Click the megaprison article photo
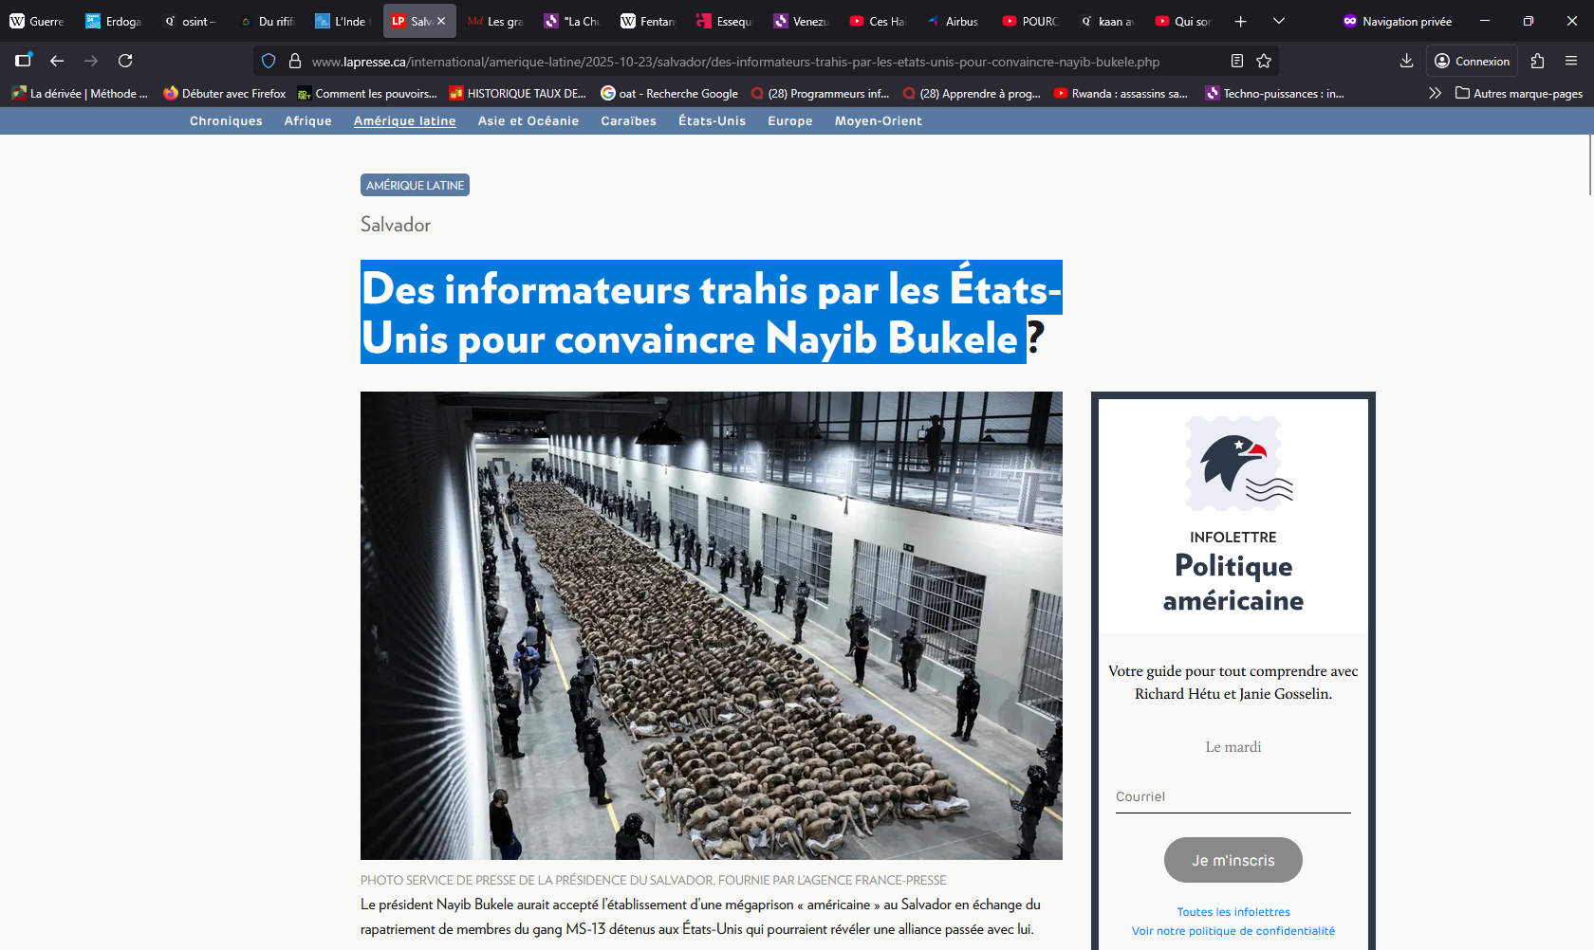 coord(711,625)
